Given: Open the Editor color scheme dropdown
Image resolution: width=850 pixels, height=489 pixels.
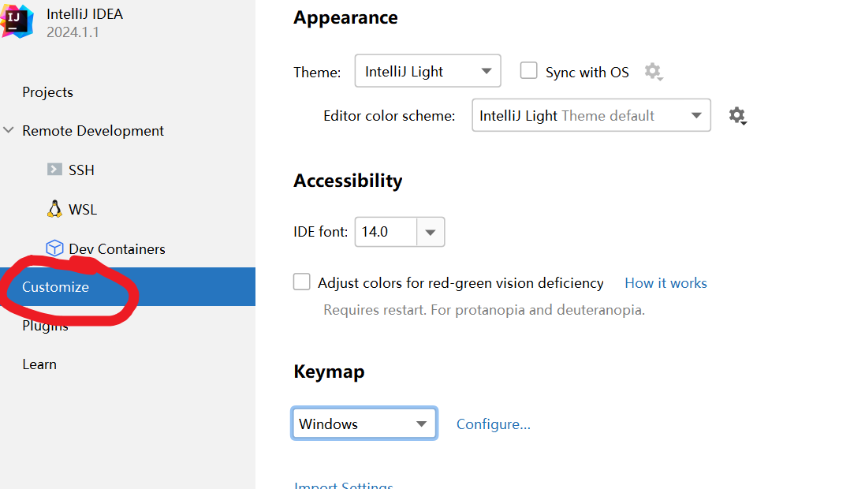Looking at the screenshot, I should pyautogui.click(x=591, y=115).
